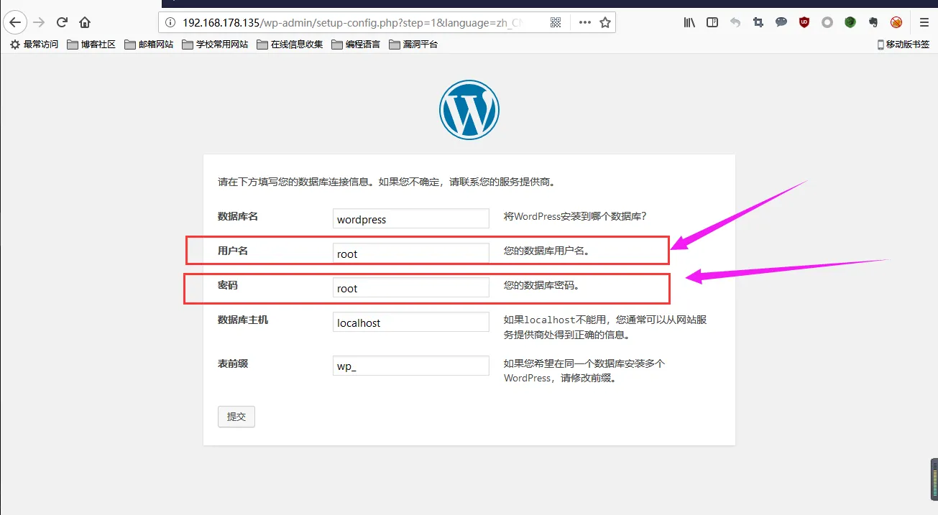Click the chat bubble extension icon

[x=781, y=22]
